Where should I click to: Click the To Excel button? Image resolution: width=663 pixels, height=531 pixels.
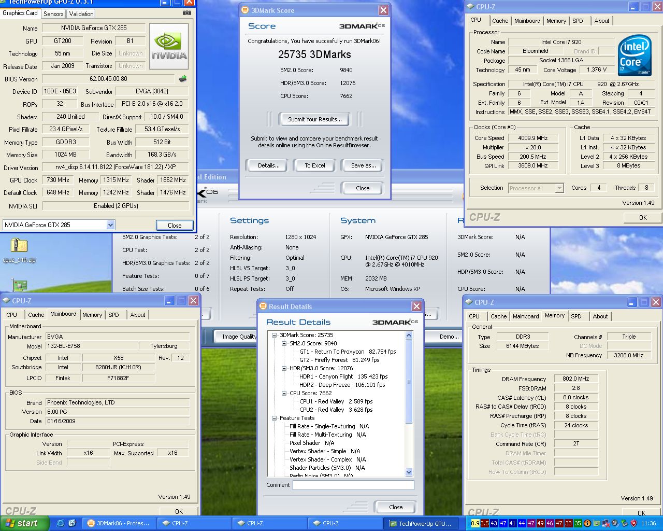coord(315,165)
